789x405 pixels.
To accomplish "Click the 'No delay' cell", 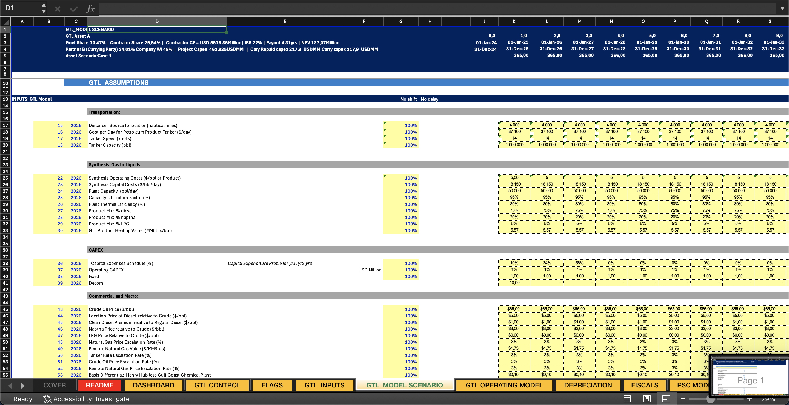I will [x=429, y=99].
